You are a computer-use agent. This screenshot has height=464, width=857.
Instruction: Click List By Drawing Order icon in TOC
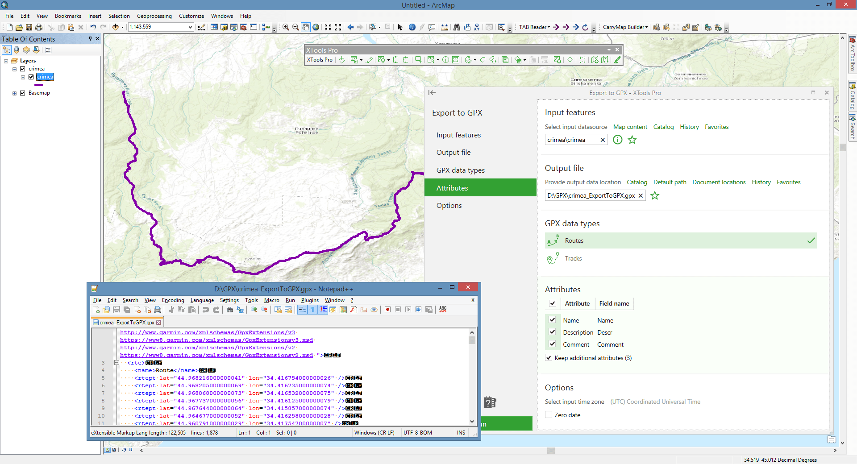click(x=7, y=50)
